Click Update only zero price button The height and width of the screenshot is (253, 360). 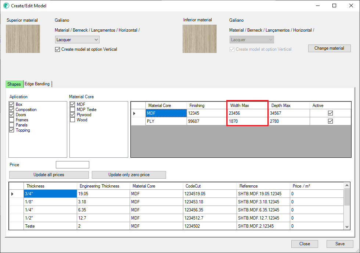tap(129, 175)
